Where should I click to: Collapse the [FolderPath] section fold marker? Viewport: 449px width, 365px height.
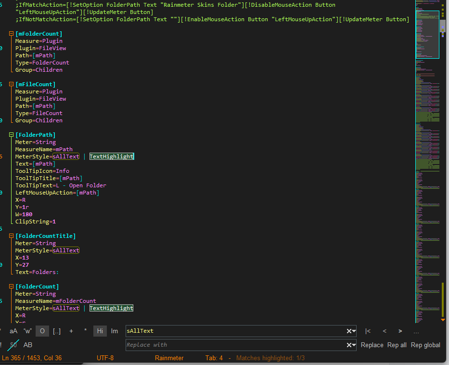pyautogui.click(x=11, y=135)
